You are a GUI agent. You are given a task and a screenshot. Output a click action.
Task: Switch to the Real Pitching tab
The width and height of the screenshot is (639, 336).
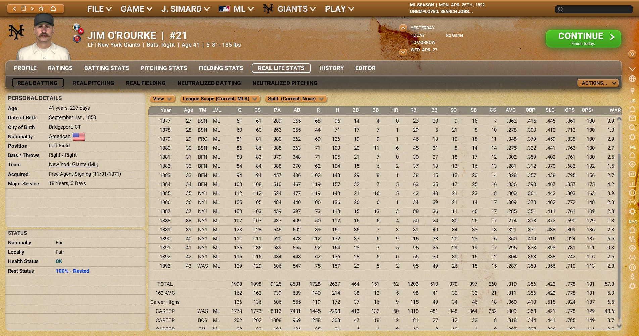[93, 83]
